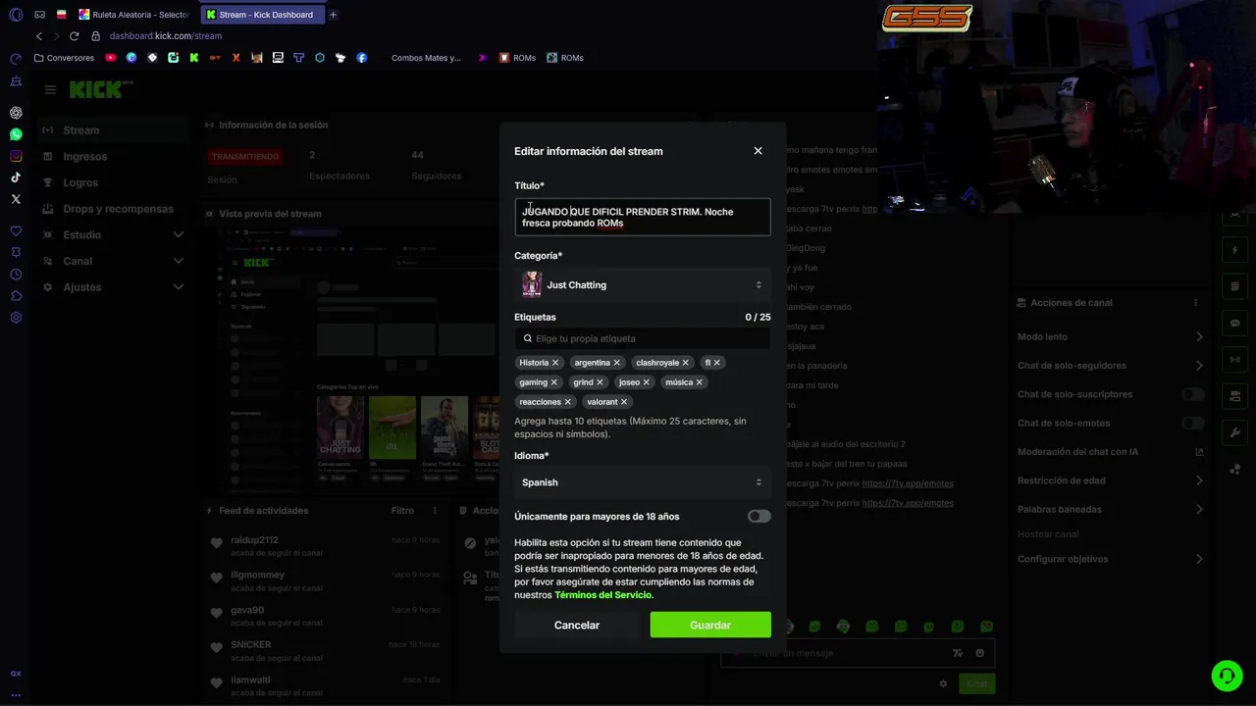Open browser sidebar settings gear
Screen dimensions: 1256x706
click(16, 318)
